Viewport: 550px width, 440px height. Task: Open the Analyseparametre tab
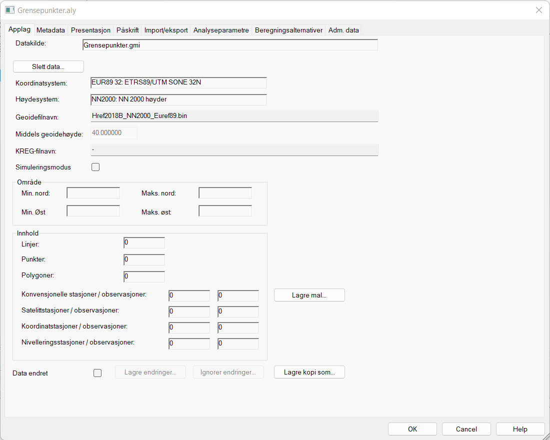[x=221, y=30]
